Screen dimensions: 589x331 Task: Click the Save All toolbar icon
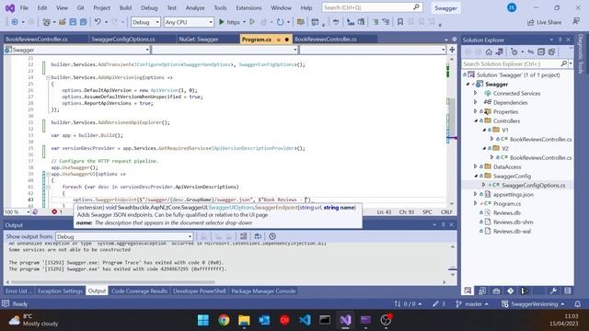click(83, 22)
